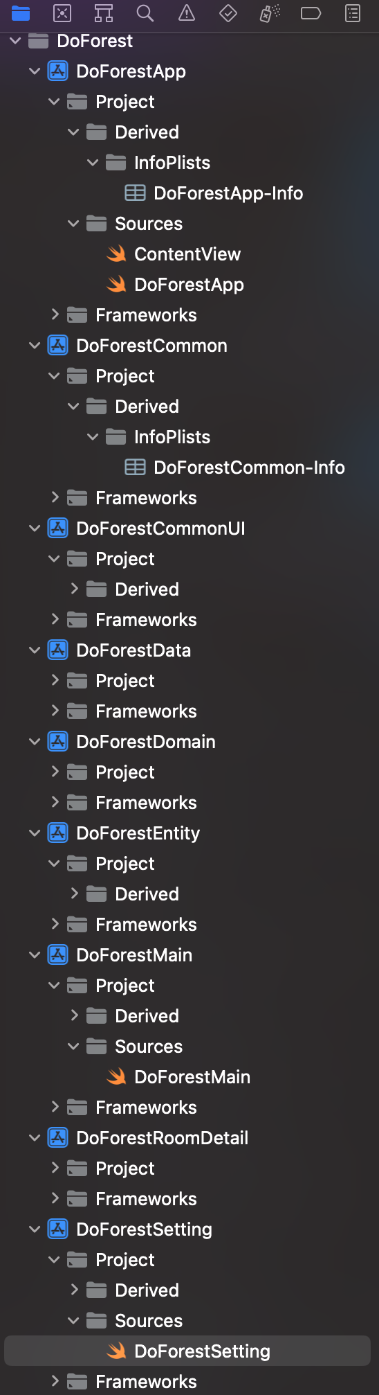Select the Project row under DoForestDomain
Viewport: 379px width, 1395px height.
189,772
